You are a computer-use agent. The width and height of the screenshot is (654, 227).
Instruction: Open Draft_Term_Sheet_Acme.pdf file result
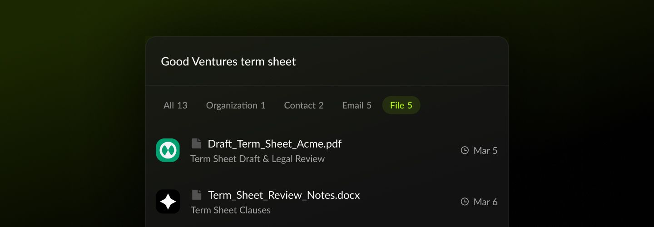click(x=275, y=144)
